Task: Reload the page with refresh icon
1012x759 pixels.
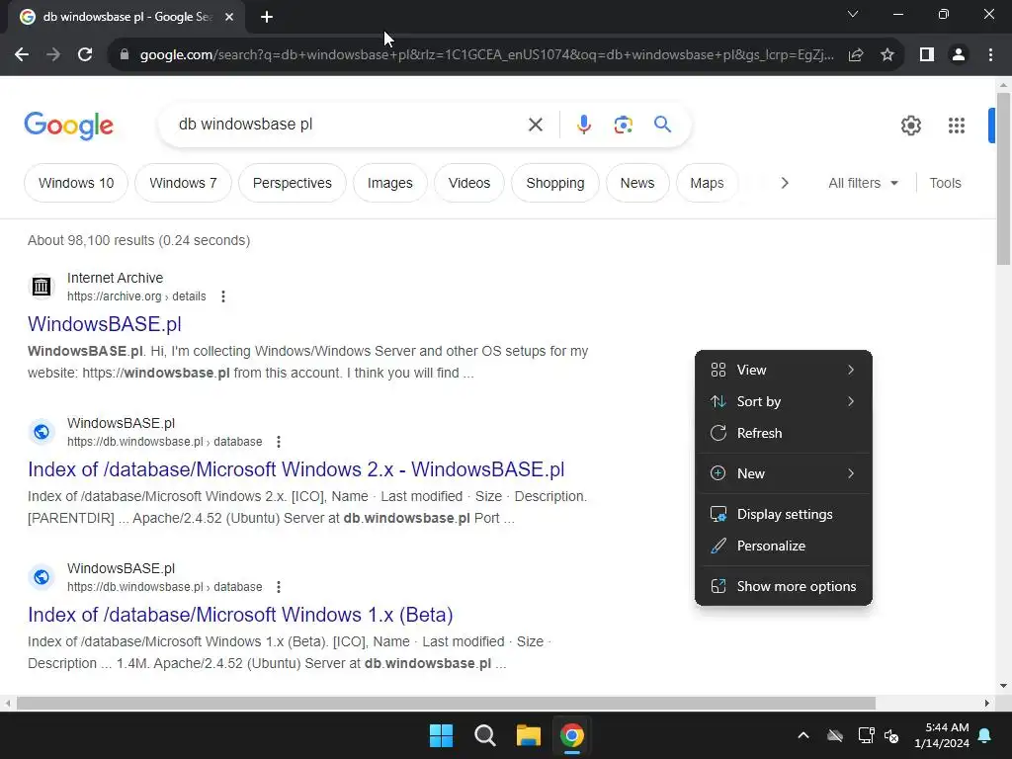Action: [x=85, y=55]
